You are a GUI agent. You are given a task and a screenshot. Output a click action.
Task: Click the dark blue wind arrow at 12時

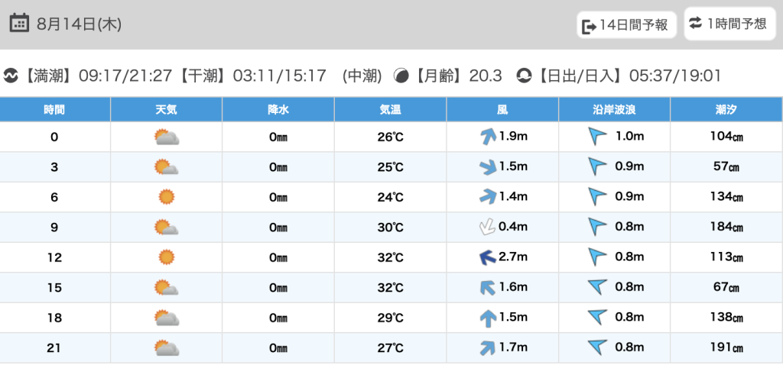487,257
